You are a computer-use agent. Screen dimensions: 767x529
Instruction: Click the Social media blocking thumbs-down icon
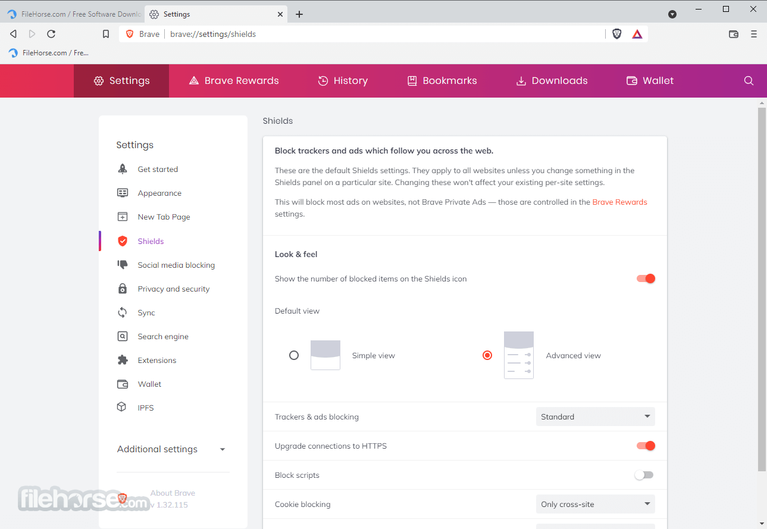click(x=123, y=265)
